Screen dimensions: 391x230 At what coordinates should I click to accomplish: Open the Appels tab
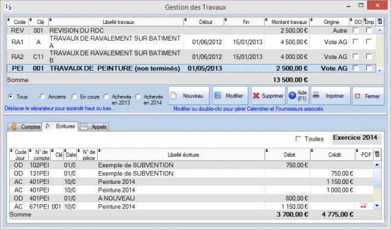(x=94, y=127)
